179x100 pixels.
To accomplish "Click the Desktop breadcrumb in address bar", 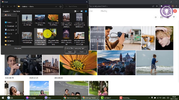I will point(24,6).
